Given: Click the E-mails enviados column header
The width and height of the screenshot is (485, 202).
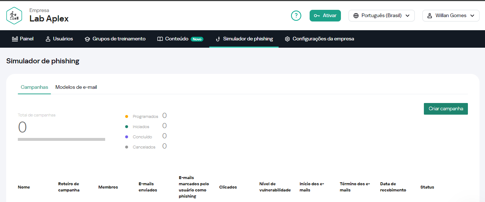Looking at the screenshot, I should coord(148,187).
